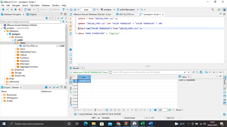Switch results to Text view
The width and height of the screenshot is (227, 127).
pyautogui.click(x=71, y=90)
